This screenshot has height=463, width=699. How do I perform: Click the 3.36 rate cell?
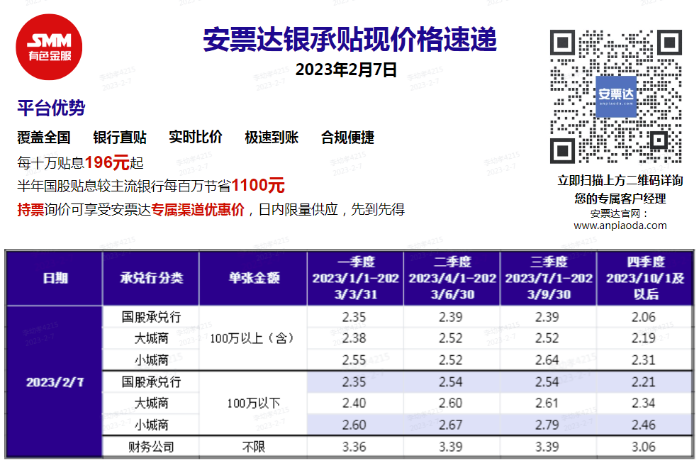354,447
